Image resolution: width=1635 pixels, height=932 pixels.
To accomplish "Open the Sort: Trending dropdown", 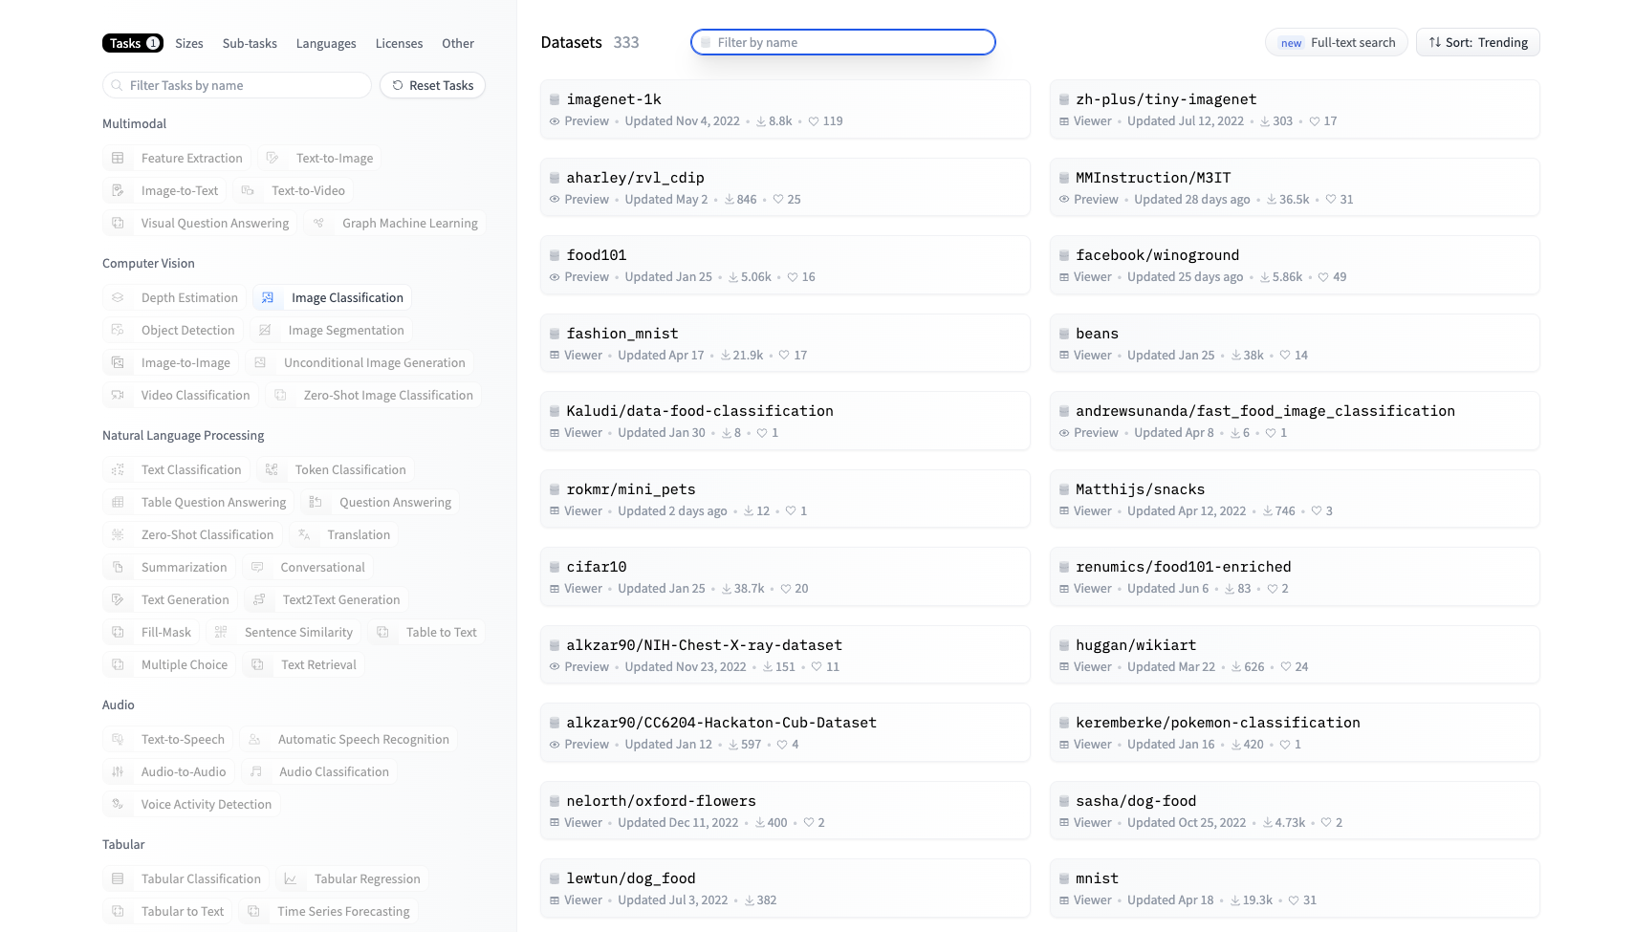I will tap(1477, 43).
